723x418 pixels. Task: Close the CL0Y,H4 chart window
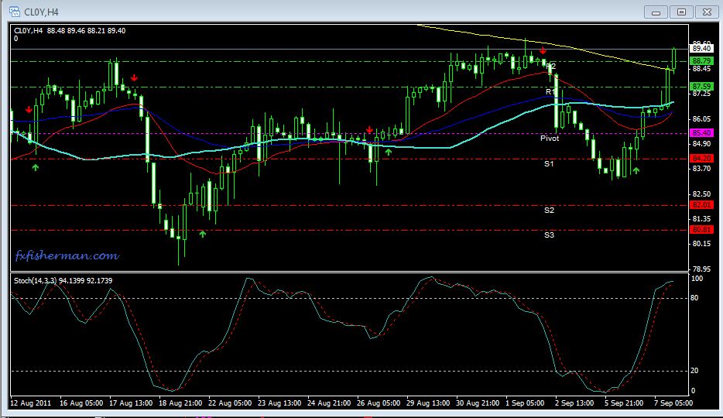707,12
